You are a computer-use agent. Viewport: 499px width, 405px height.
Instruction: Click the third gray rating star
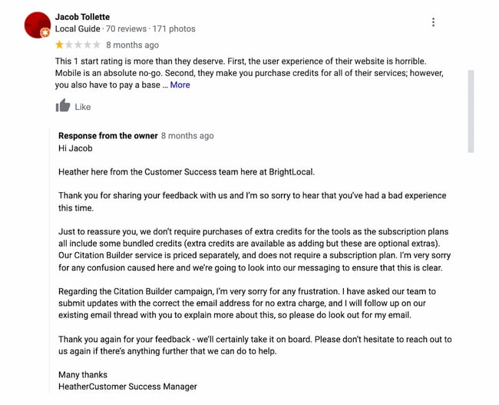click(78, 45)
